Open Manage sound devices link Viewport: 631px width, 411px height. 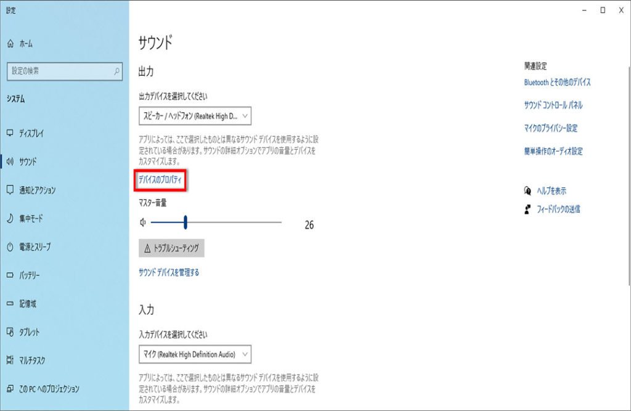click(x=169, y=272)
